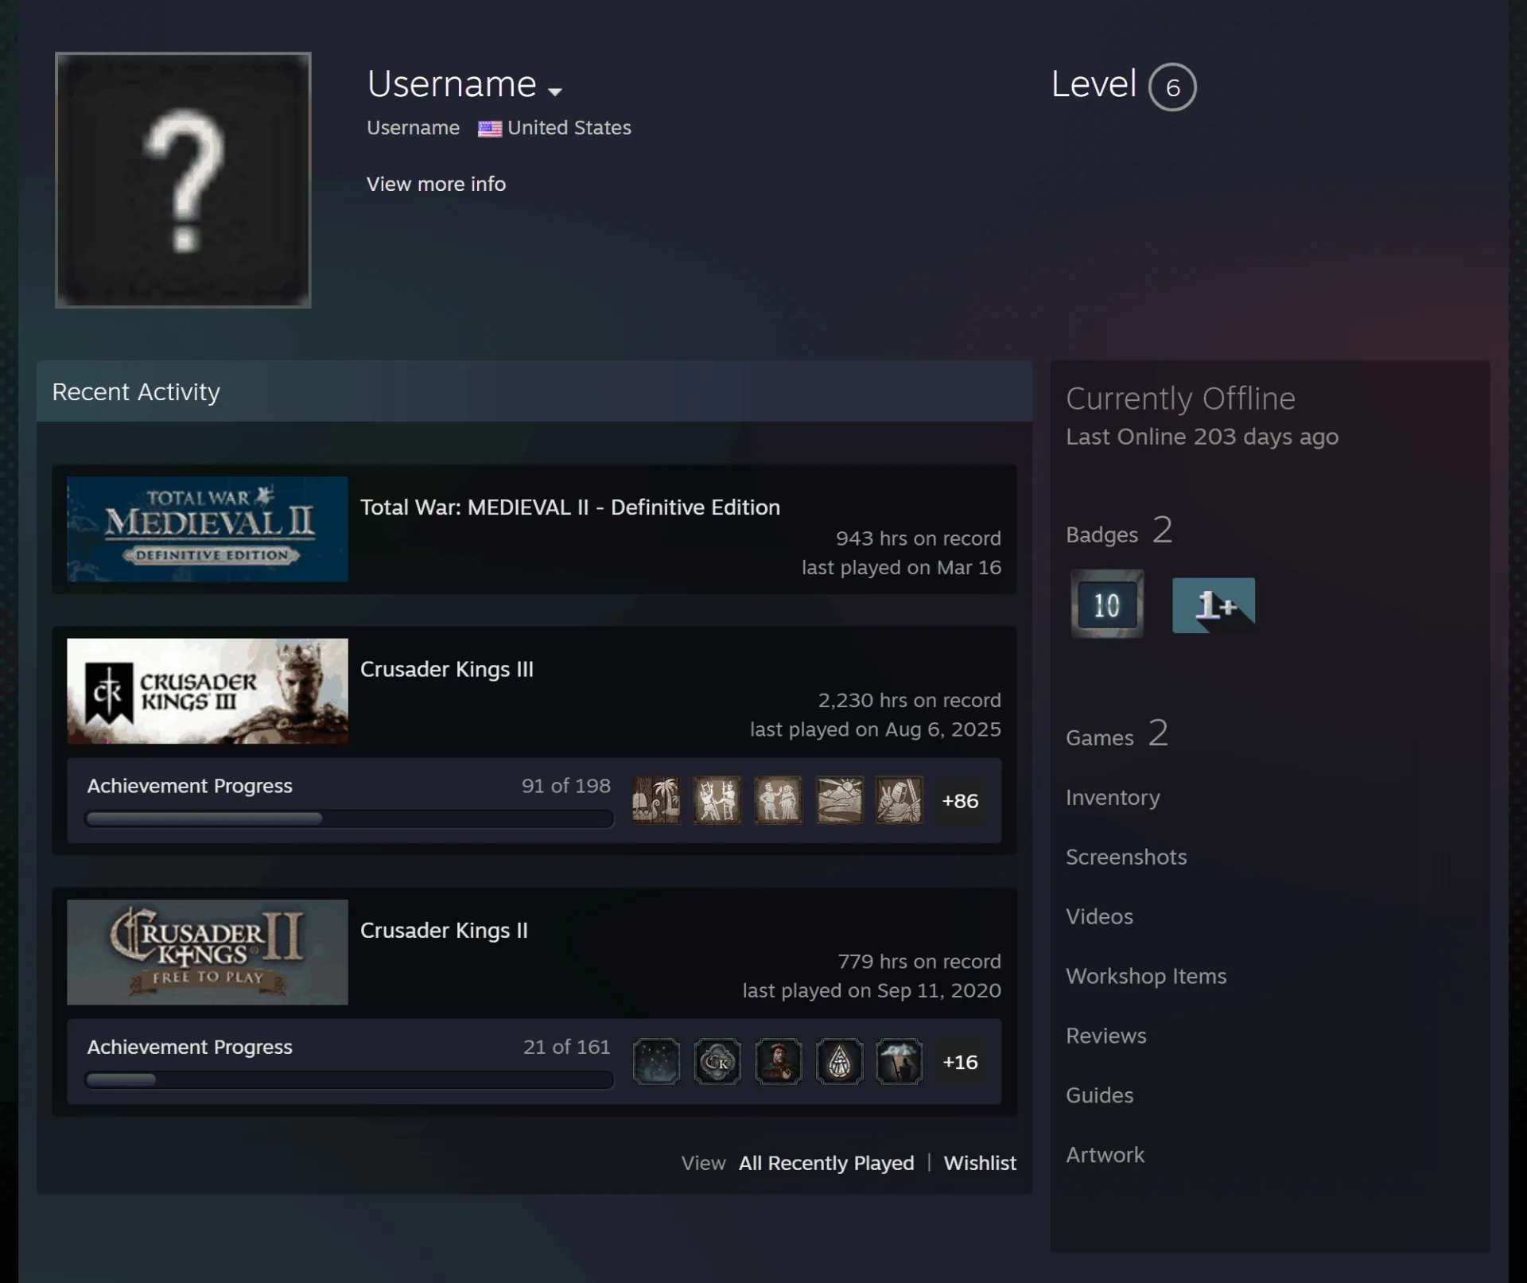Click the Level 6 circle badge
This screenshot has height=1283, width=1527.
(x=1172, y=87)
